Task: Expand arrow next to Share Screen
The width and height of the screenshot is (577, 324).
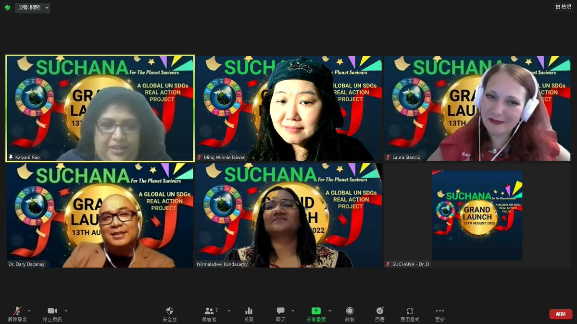Action: tap(330, 311)
